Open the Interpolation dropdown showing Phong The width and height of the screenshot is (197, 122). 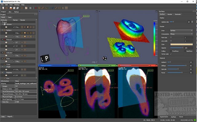[181, 34]
